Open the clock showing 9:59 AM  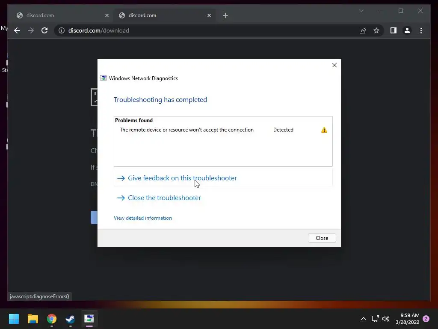407,319
